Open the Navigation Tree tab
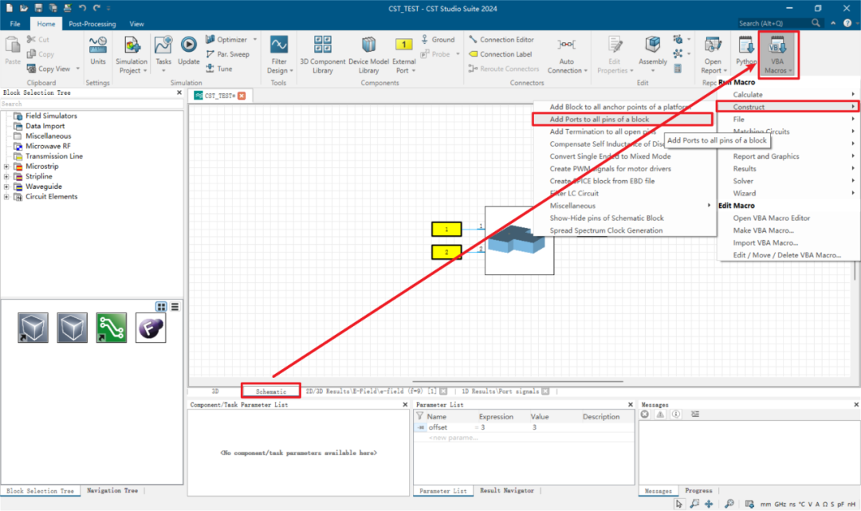 coord(112,491)
